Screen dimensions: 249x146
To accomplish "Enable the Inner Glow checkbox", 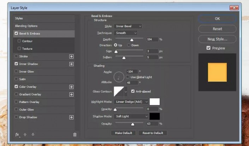I will click(16, 71).
